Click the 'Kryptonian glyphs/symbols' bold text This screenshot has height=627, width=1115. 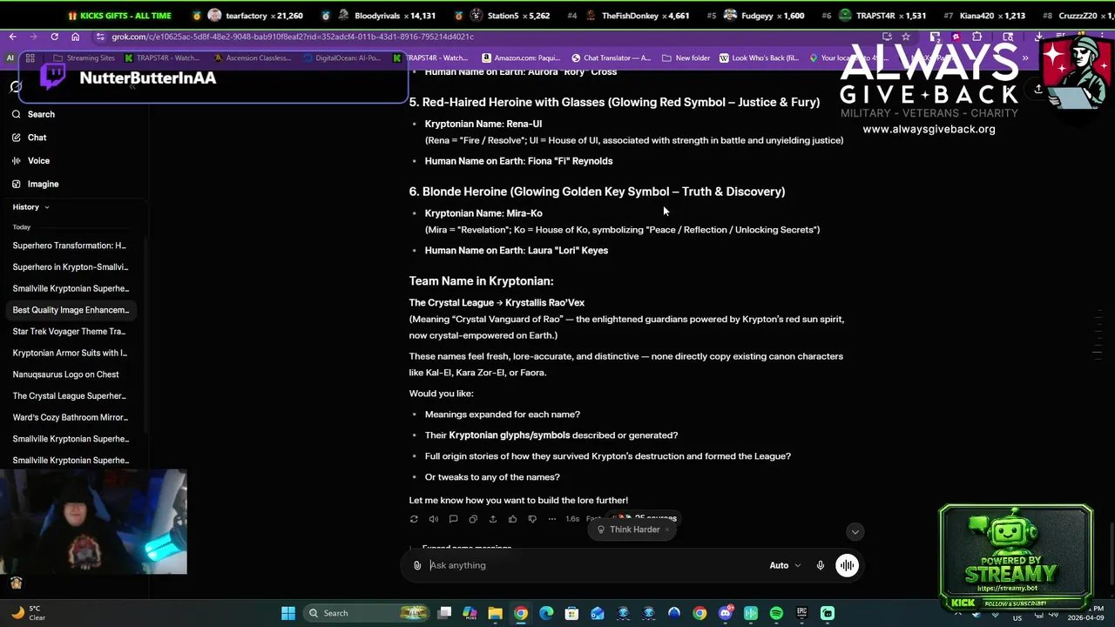point(510,435)
